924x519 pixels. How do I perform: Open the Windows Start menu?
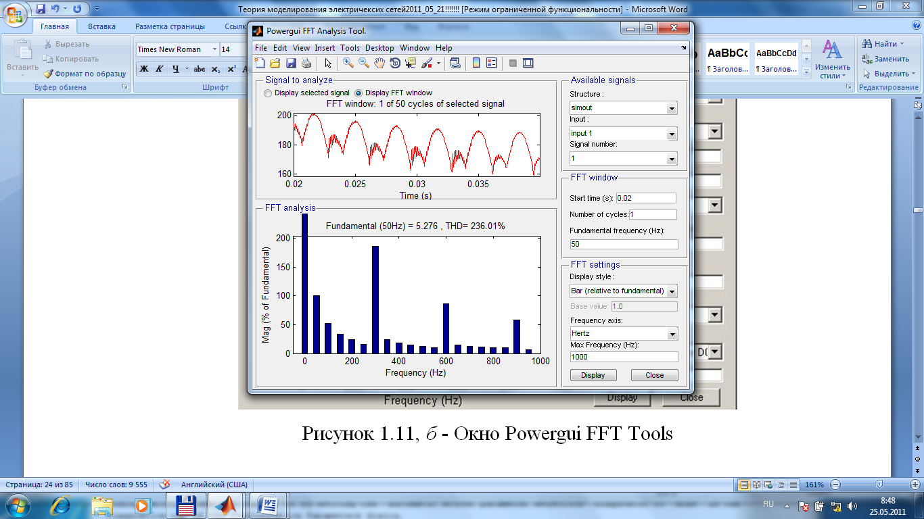tap(16, 505)
